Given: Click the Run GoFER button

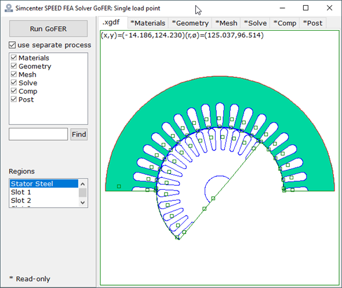Looking at the screenshot, I should click(48, 29).
